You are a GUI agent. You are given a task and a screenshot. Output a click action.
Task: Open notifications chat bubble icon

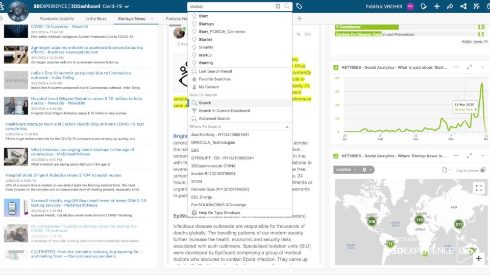coord(424,6)
